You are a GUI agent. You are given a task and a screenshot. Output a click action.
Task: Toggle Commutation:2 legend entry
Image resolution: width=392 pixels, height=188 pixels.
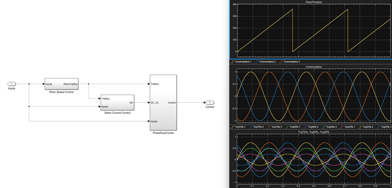(265, 61)
